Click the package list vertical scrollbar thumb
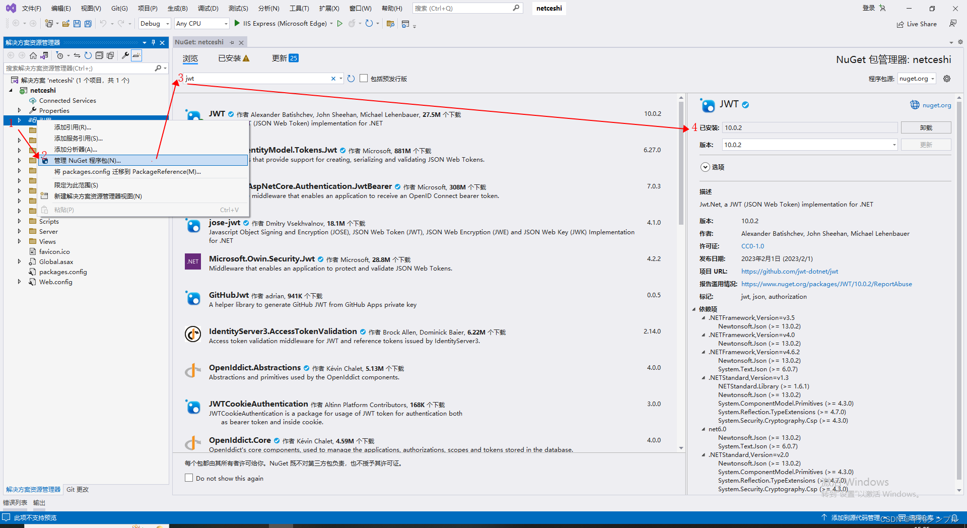 point(681,164)
